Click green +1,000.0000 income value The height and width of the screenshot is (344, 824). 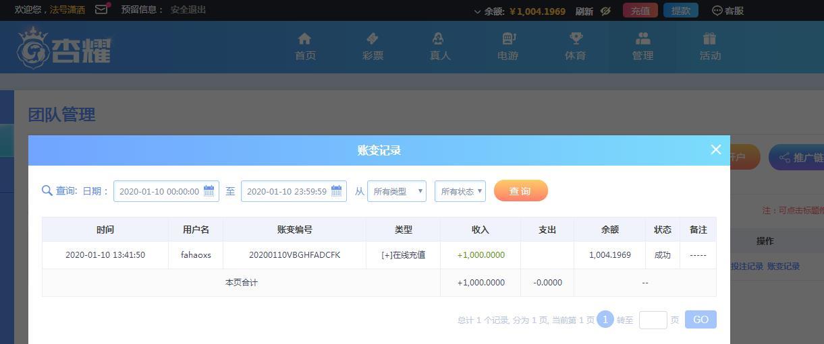480,255
